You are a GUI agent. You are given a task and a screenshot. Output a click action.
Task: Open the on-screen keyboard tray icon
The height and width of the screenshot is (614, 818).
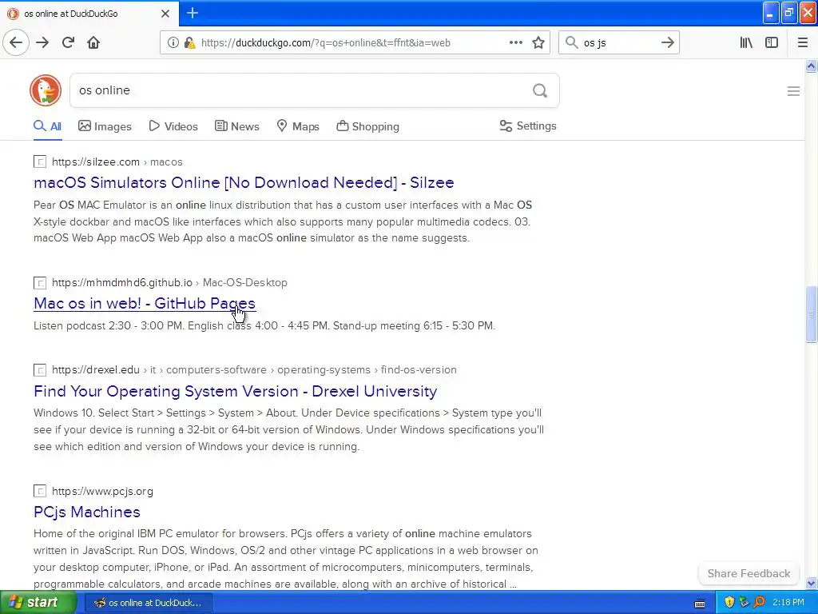tap(700, 603)
